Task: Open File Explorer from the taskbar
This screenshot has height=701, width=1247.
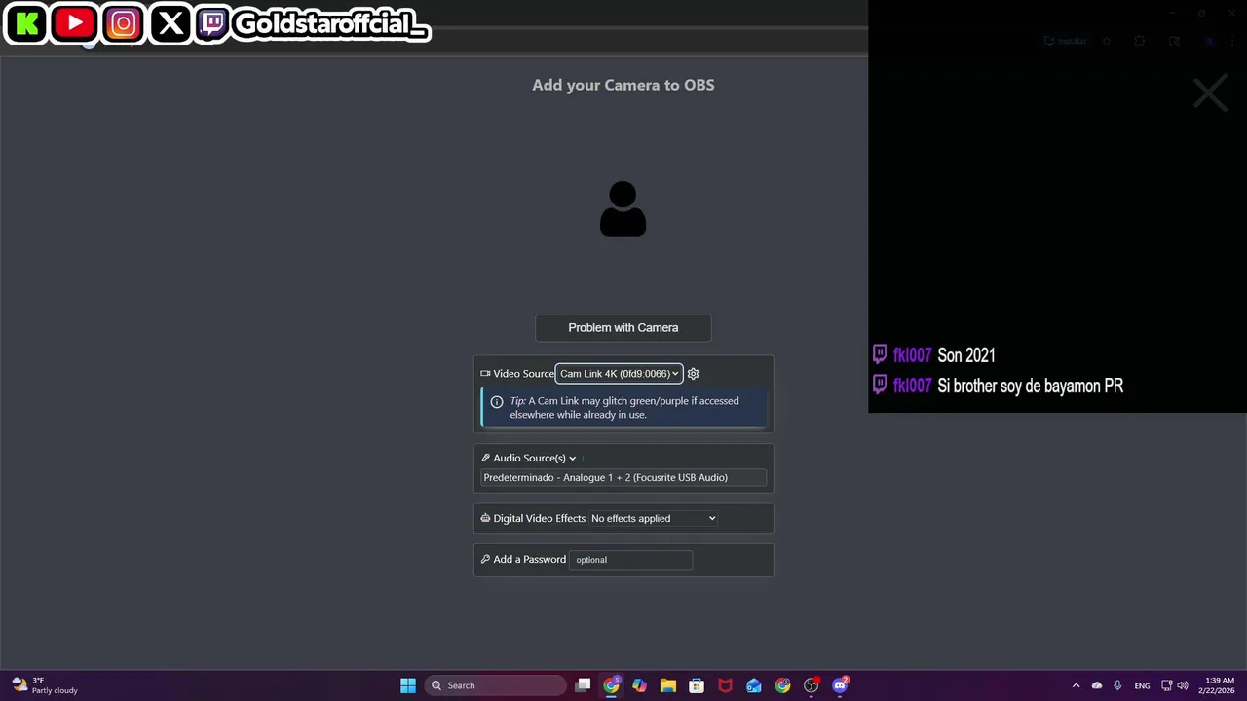Action: (x=668, y=685)
